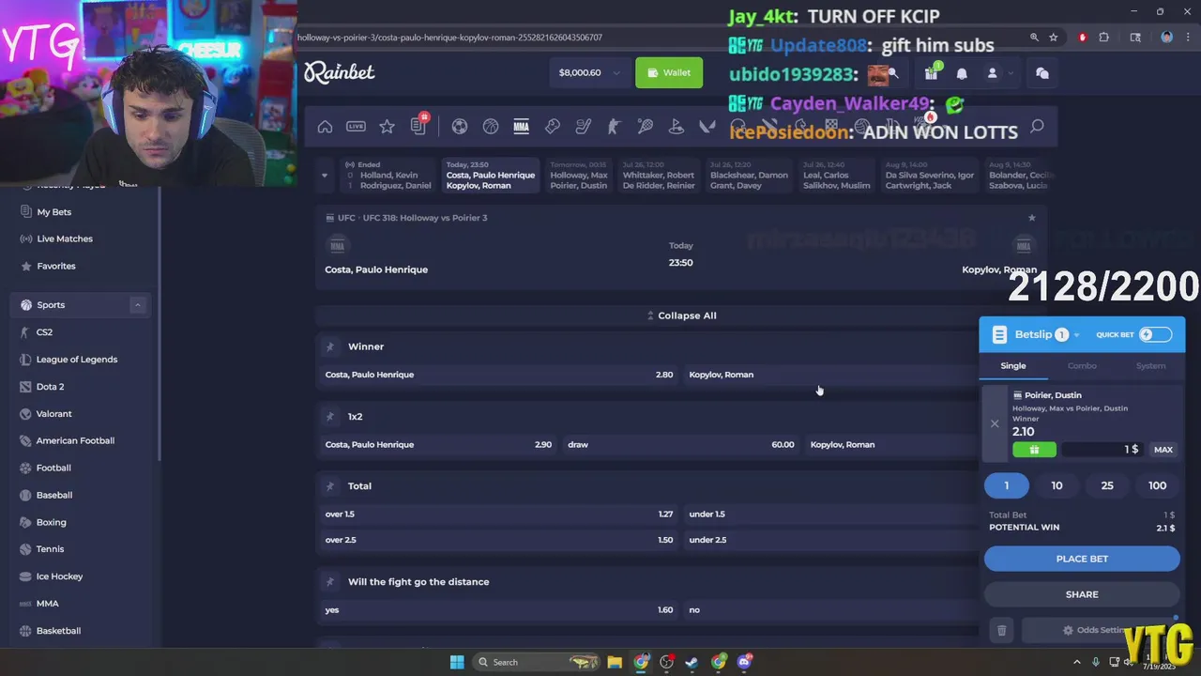
Task: Open Windows Start menu
Action: click(457, 662)
